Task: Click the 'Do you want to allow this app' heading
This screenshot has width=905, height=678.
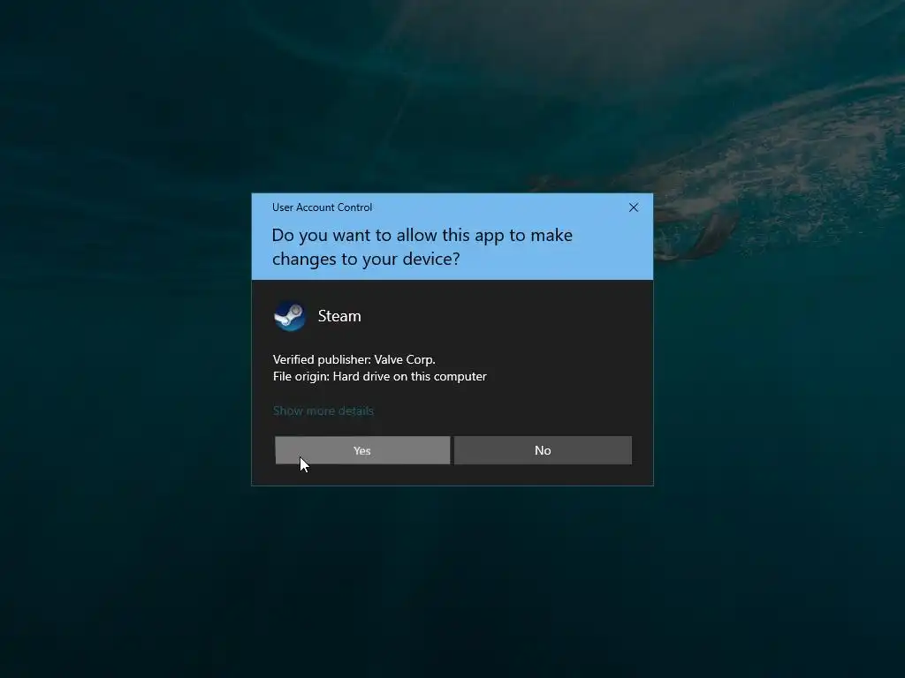Action: point(422,247)
